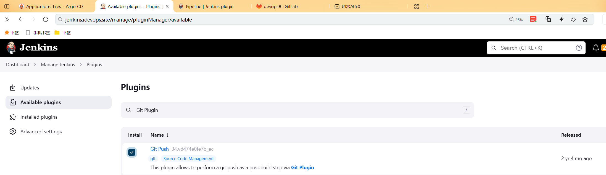Click the version 34.vd474e0fe7b_ec text

point(193,149)
